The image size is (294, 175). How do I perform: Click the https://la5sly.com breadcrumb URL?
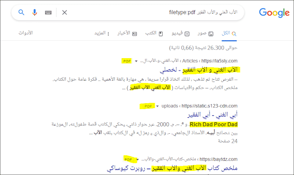pos(220,61)
